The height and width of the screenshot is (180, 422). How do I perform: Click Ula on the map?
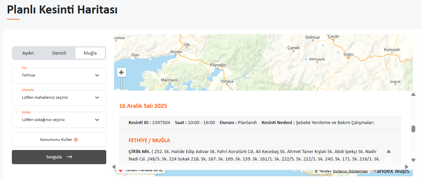(186, 44)
